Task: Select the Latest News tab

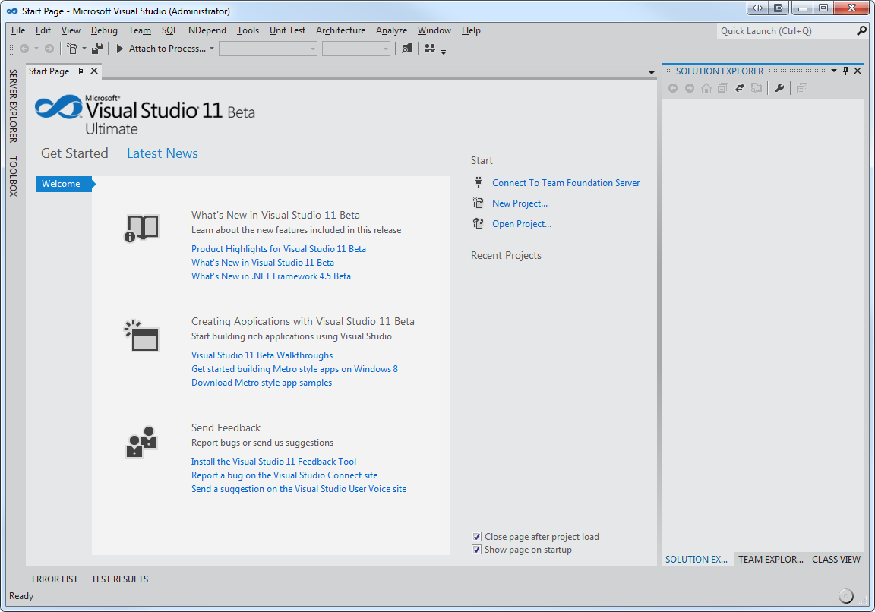Action: click(x=163, y=153)
